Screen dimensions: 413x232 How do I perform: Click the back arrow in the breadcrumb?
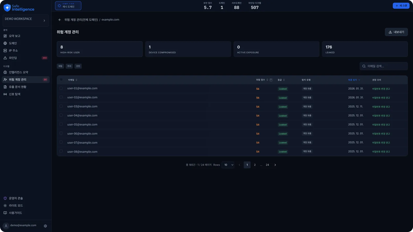(x=60, y=20)
